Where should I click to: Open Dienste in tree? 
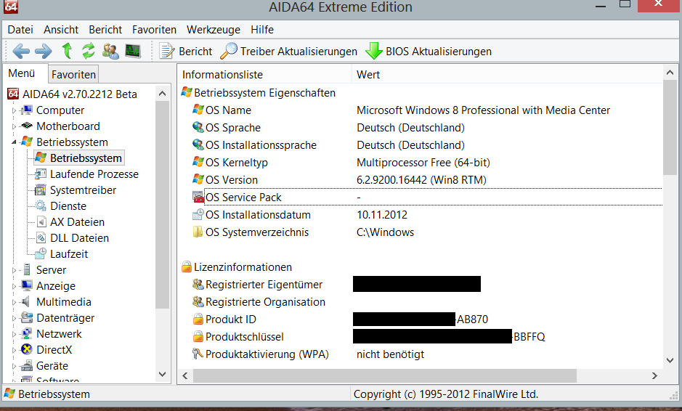coord(68,206)
